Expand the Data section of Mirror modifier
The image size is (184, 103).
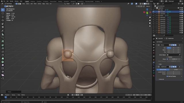pos(158,64)
